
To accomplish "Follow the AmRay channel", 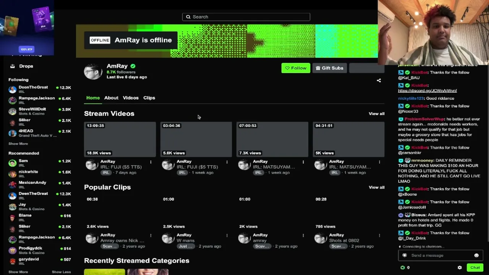I will [x=296, y=68].
